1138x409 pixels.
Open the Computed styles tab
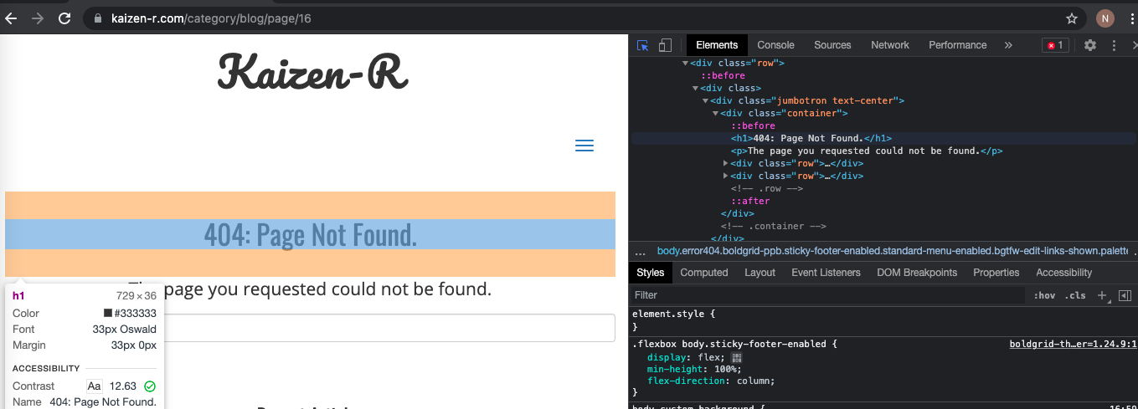(703, 273)
